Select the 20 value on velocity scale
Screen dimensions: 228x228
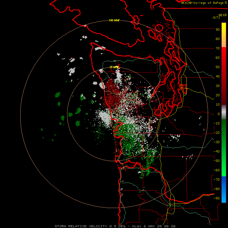point(218,95)
